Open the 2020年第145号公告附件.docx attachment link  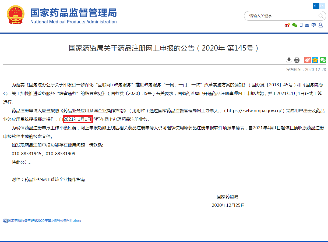[x=44, y=221]
